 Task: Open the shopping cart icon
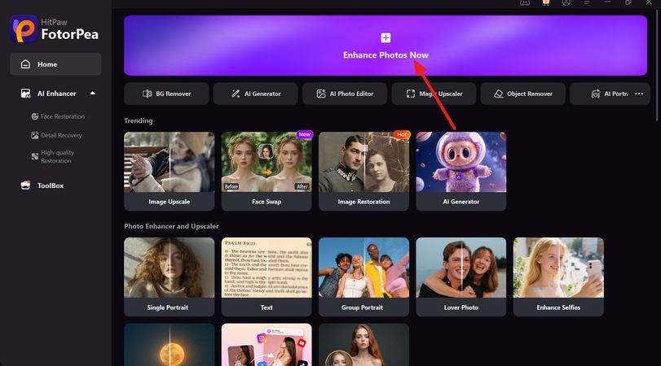click(546, 2)
